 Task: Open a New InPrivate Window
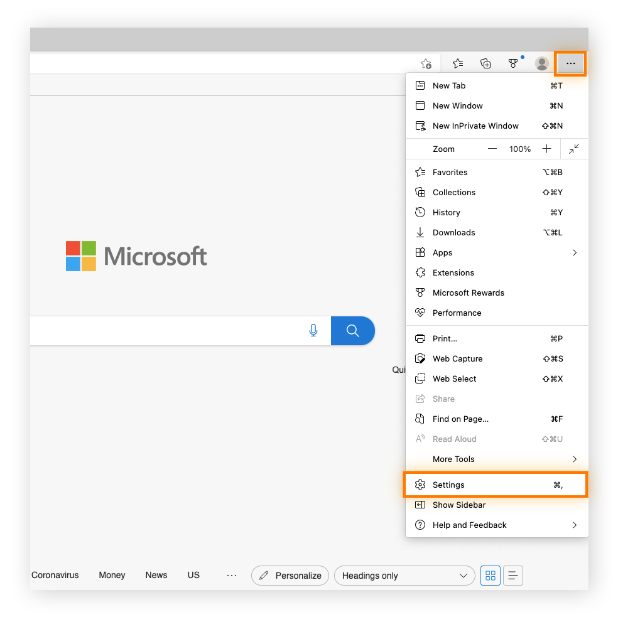[x=475, y=126]
